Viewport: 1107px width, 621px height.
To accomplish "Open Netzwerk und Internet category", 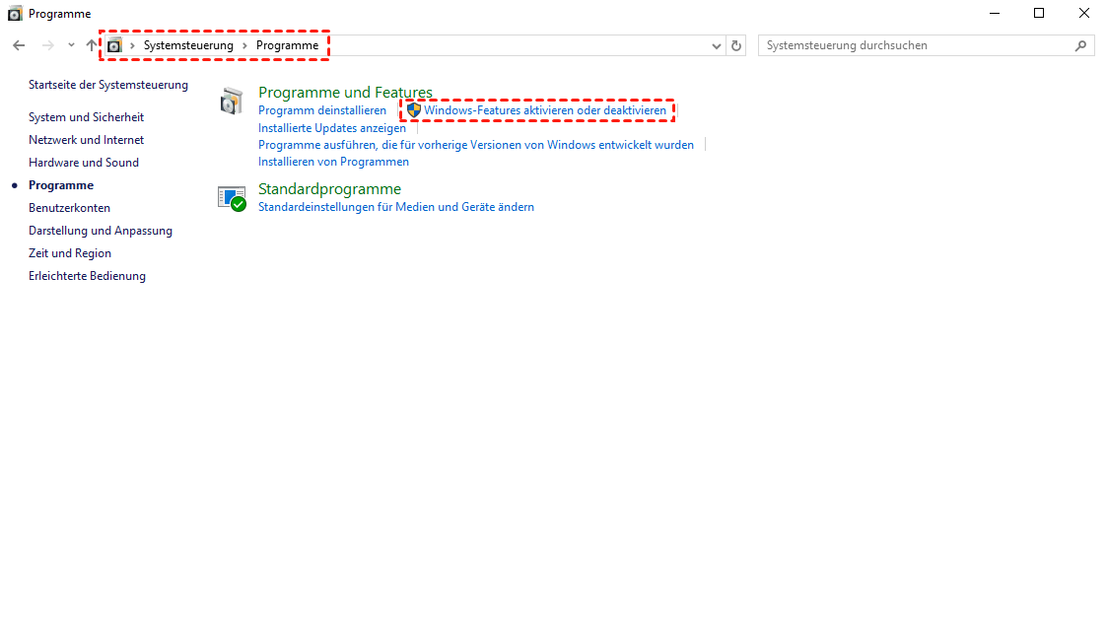I will tap(86, 140).
